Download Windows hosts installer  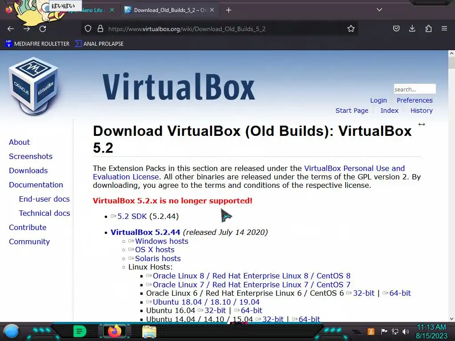tap(162, 241)
